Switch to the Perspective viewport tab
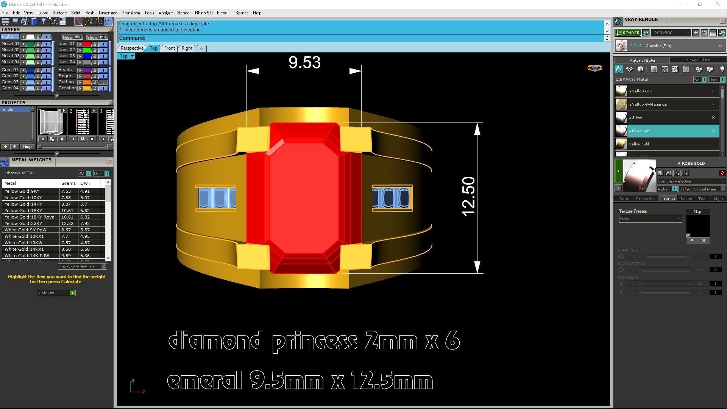This screenshot has height=409, width=727. pos(132,48)
